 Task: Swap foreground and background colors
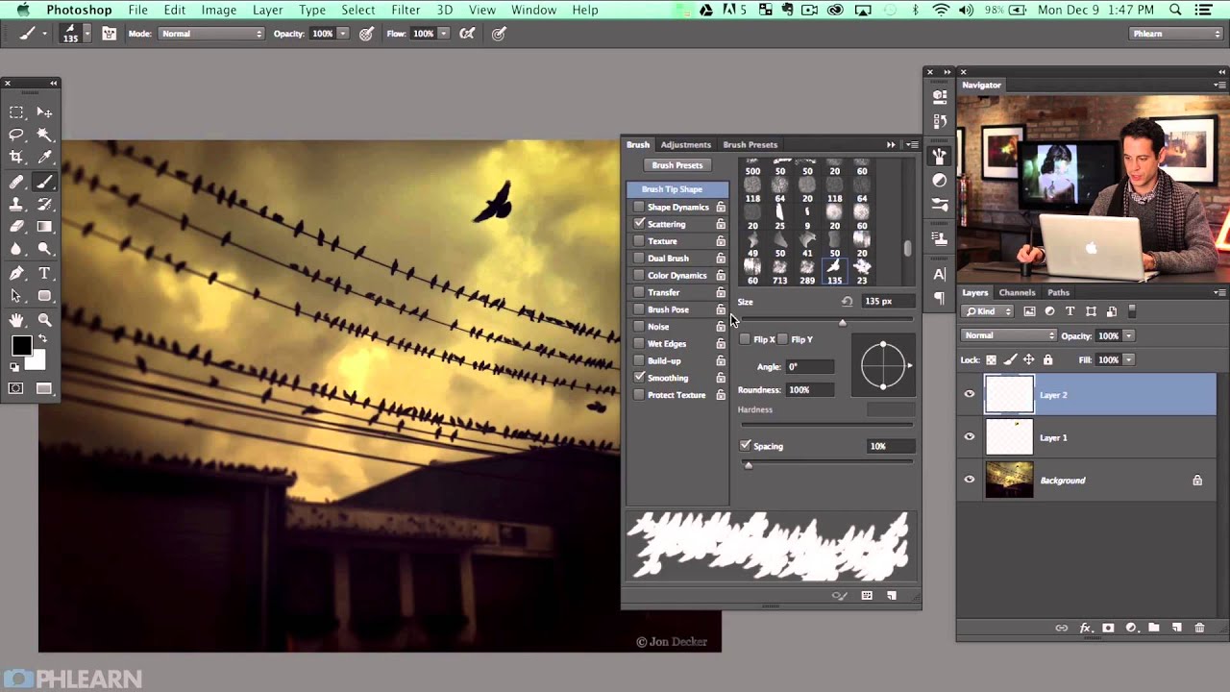(41, 339)
